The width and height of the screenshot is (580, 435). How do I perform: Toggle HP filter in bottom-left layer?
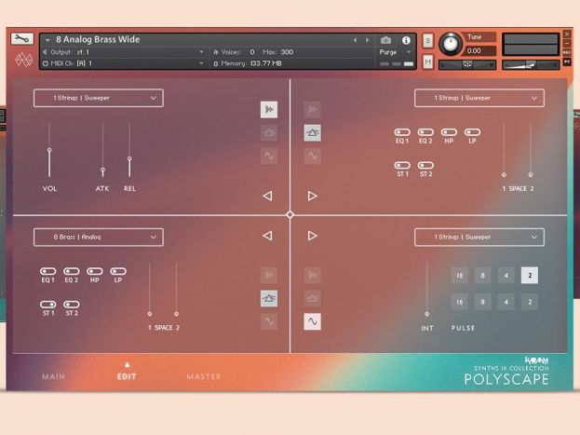(95, 271)
